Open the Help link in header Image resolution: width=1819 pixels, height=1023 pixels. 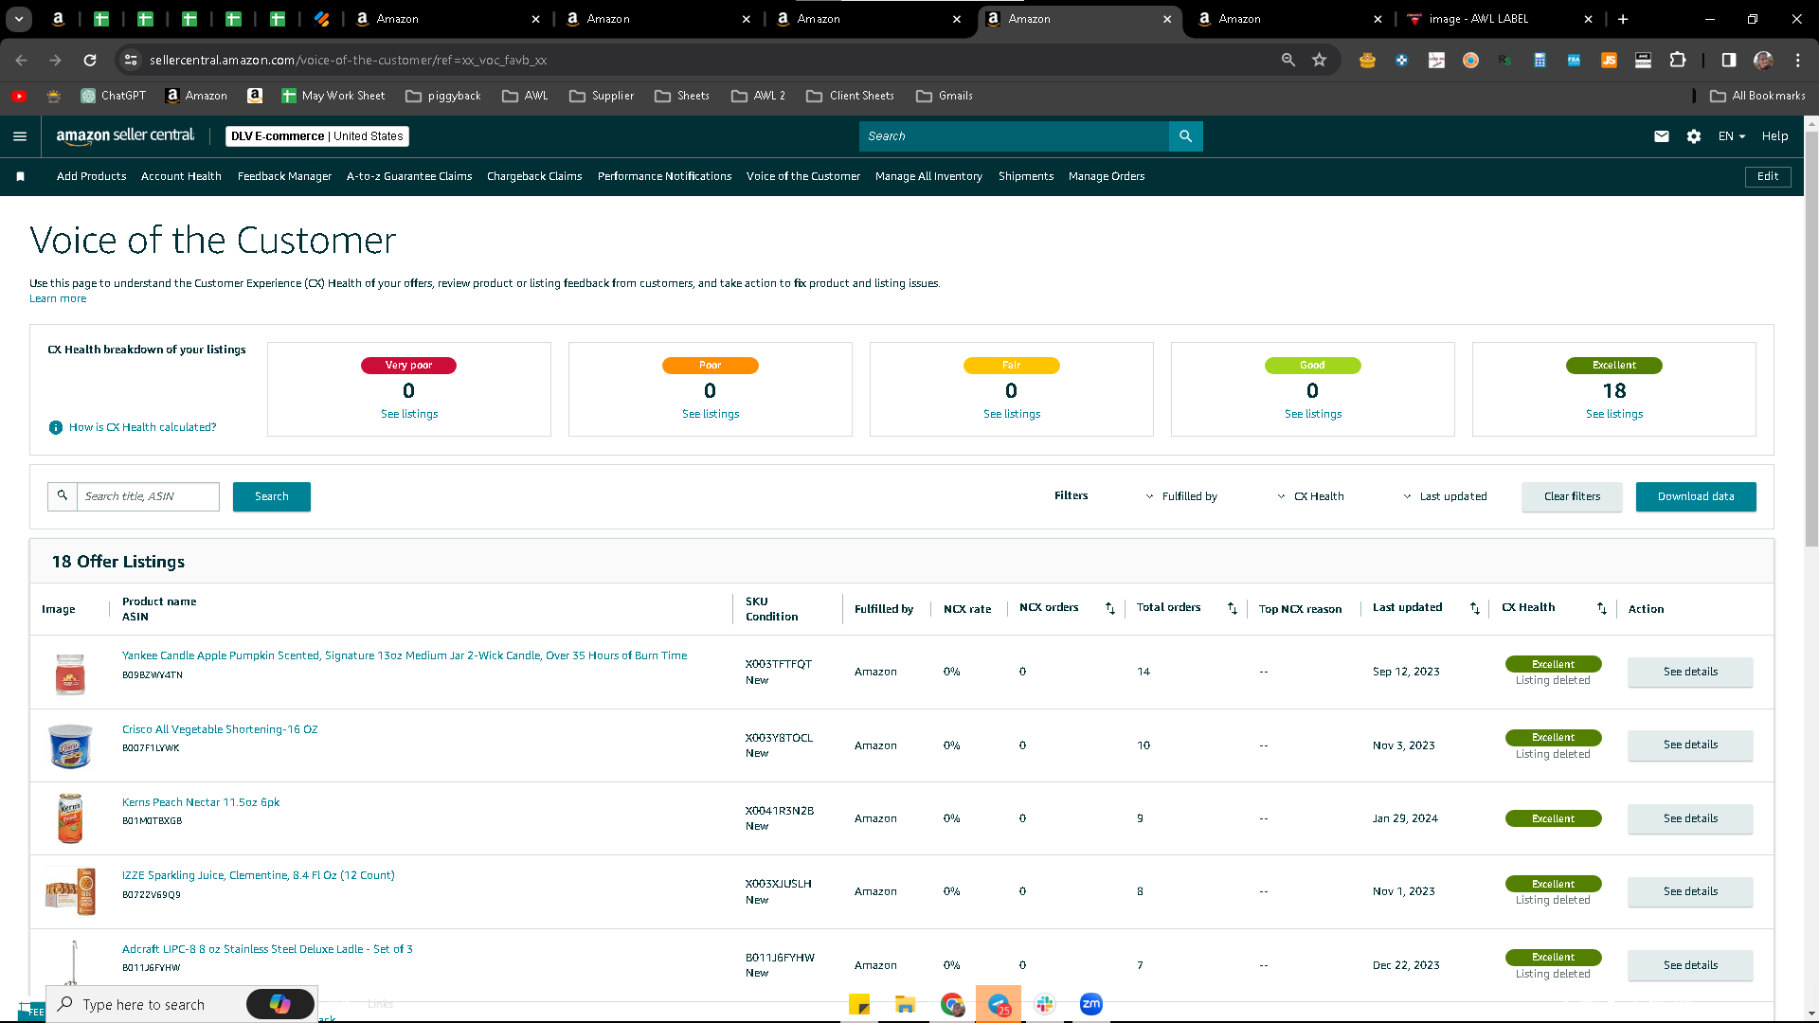coord(1774,136)
